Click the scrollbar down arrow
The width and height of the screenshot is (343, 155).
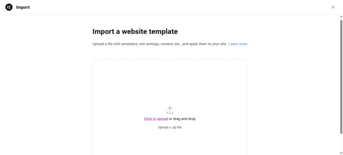tap(341, 153)
